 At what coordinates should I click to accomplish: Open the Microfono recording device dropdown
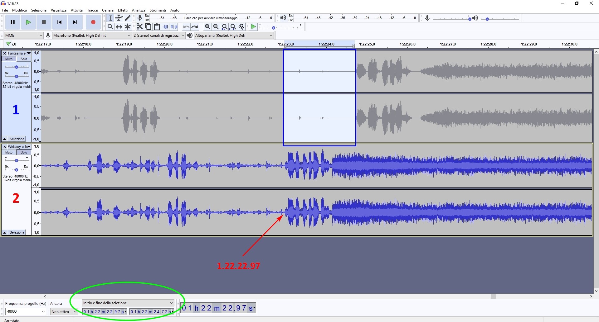click(x=92, y=36)
